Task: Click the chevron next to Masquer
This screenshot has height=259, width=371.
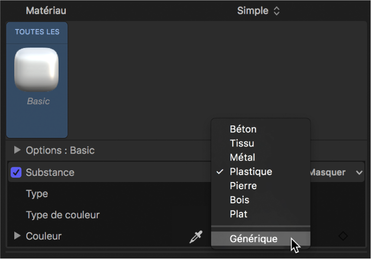Action: tap(359, 173)
